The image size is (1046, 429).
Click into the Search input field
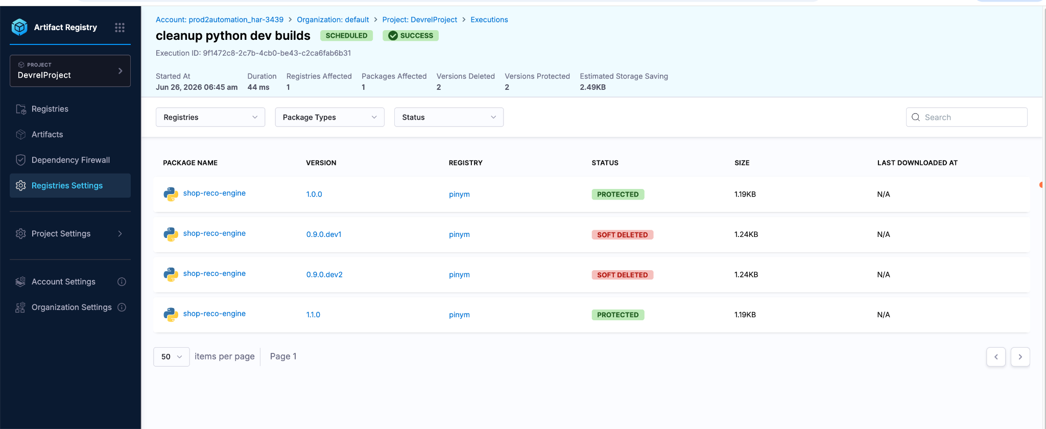tap(967, 117)
